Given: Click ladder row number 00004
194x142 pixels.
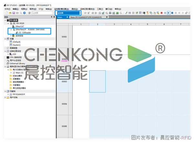Looking at the screenshot, I should [x=64, y=104].
